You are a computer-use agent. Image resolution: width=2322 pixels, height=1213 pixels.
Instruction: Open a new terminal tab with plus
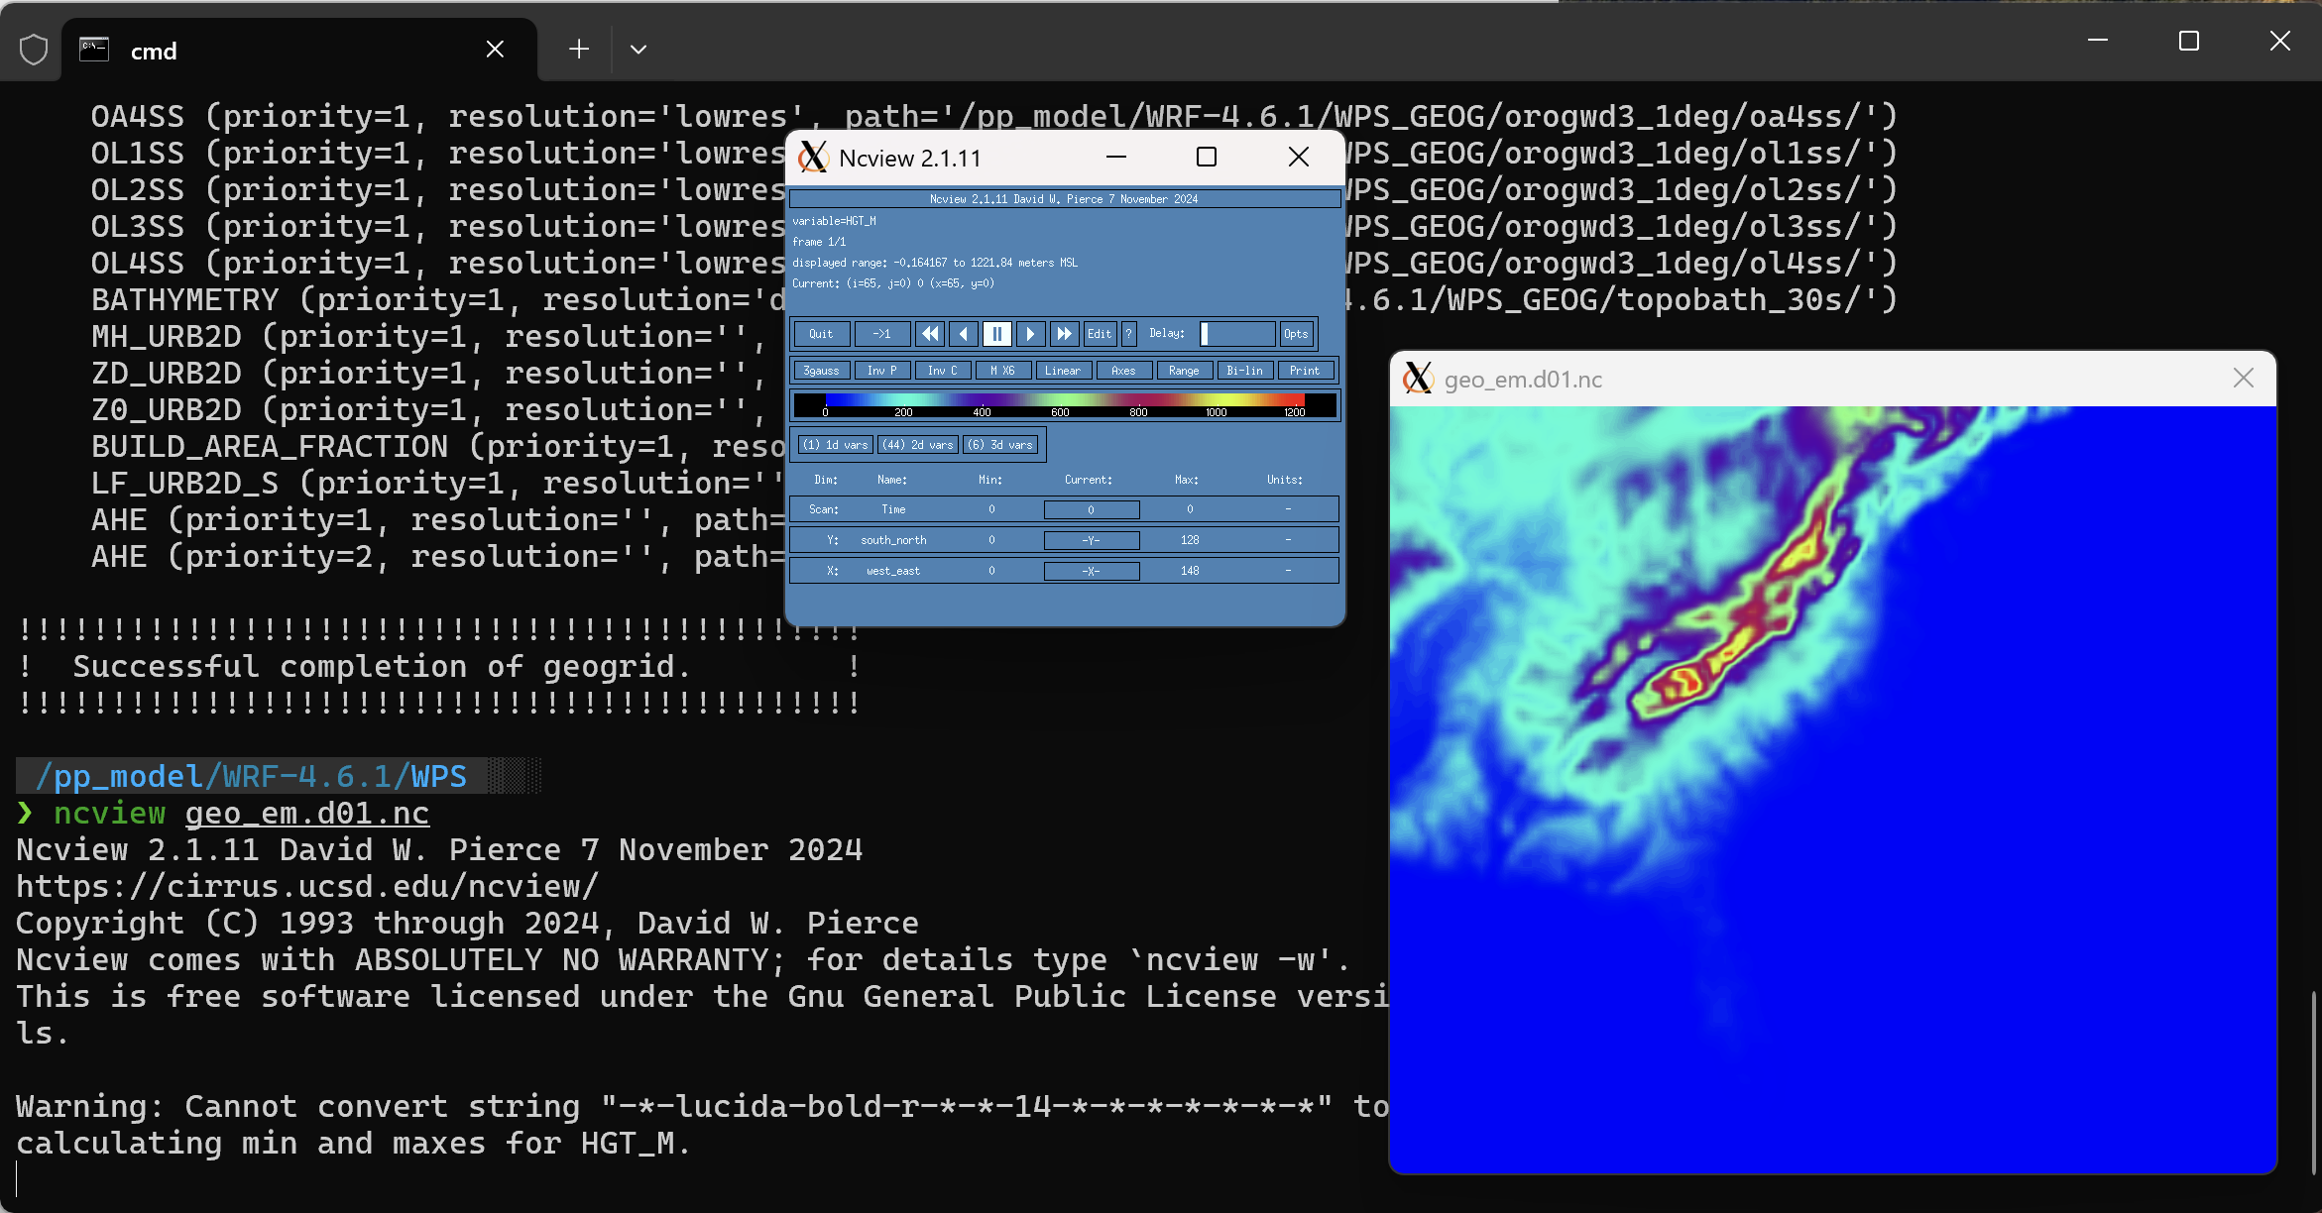coord(578,49)
